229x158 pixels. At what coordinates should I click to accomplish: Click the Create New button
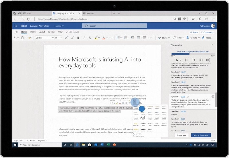pos(181,135)
